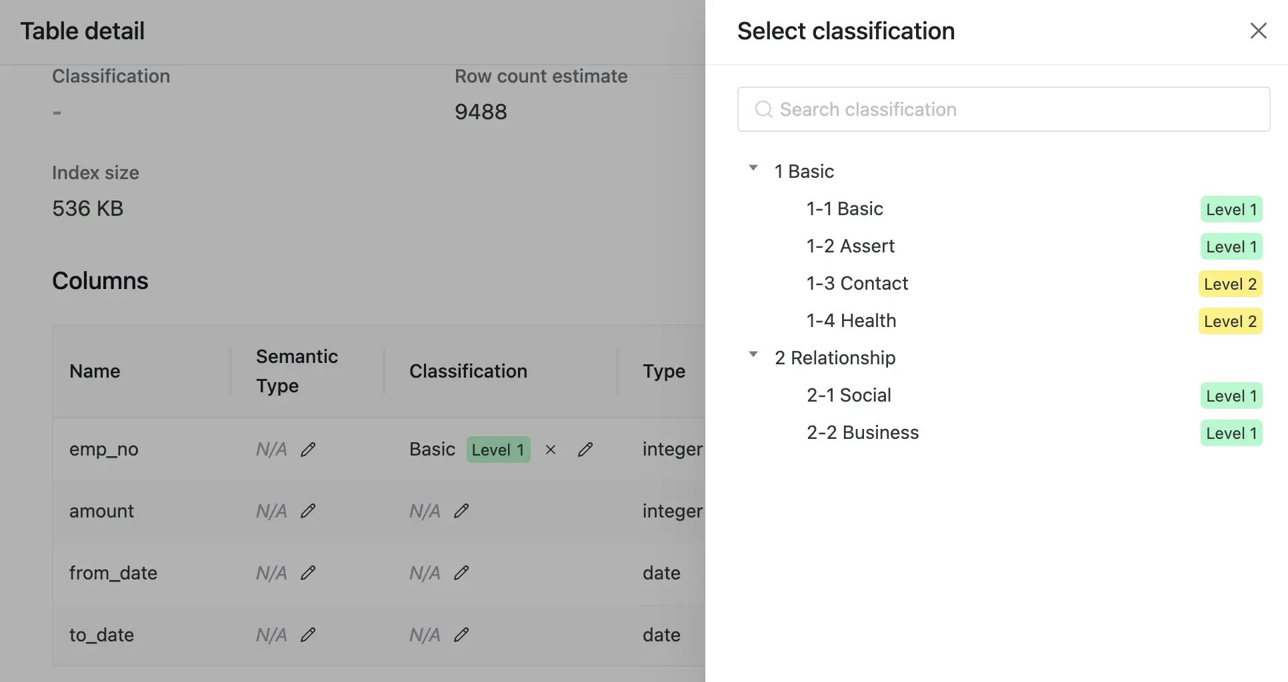Image resolution: width=1288 pixels, height=682 pixels.
Task: Close the Select classification panel
Action: pyautogui.click(x=1258, y=31)
